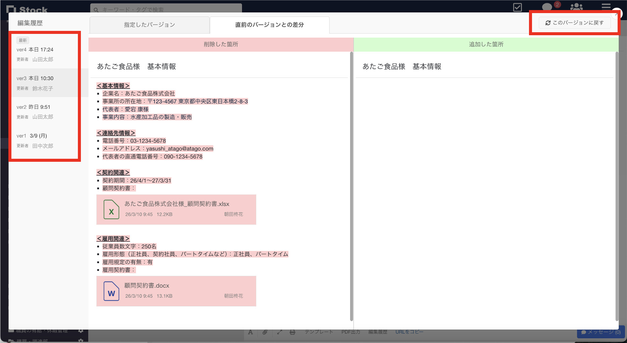The width and height of the screenshot is (627, 343).
Task: Click the checked-task icon in top bar
Action: coord(517,7)
